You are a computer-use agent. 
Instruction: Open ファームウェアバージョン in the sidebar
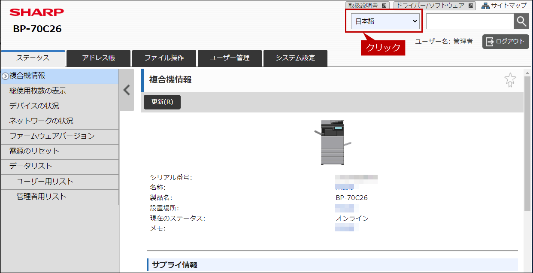pos(60,136)
